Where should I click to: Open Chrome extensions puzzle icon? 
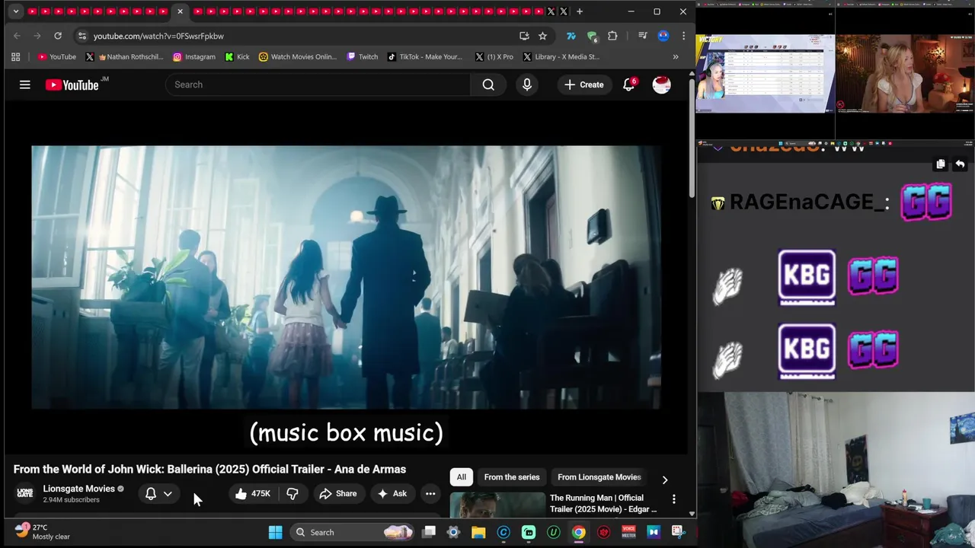click(612, 36)
